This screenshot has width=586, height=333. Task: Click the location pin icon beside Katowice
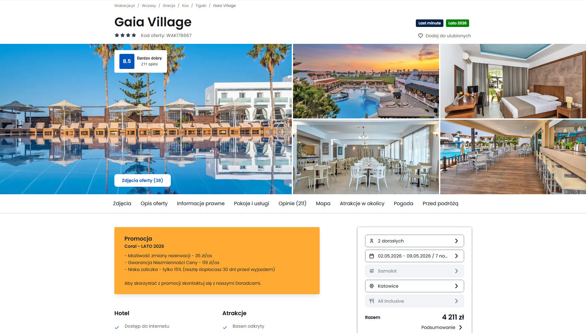tap(372, 286)
